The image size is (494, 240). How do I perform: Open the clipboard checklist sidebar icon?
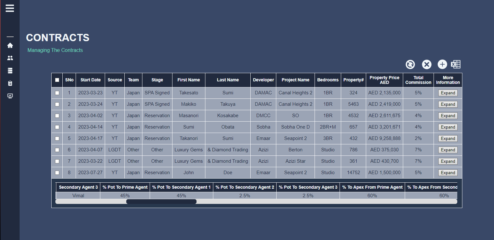coord(10,83)
